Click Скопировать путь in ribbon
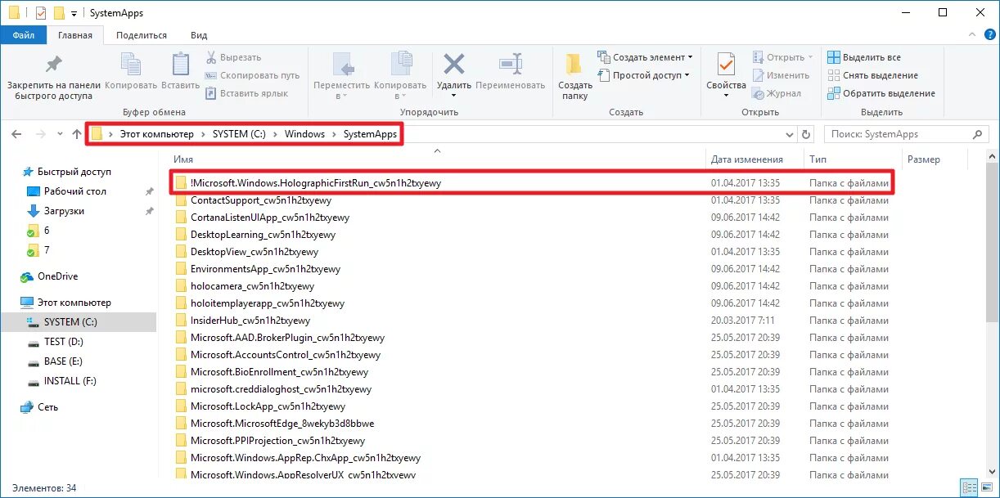Screen dimensions: 1000x498 tap(252, 75)
